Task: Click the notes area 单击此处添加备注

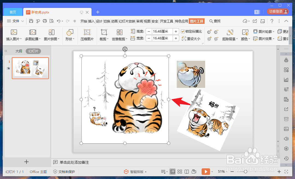Action: [74, 162]
